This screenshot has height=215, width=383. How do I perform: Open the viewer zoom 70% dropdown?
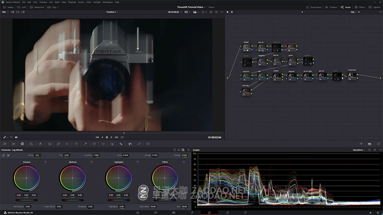[5, 12]
